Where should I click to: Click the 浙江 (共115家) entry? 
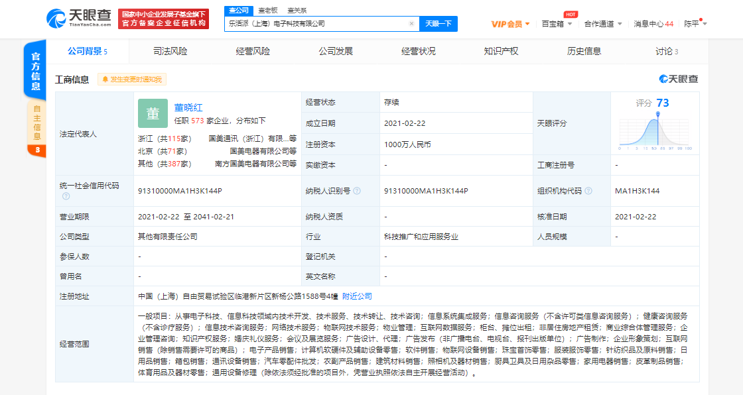coord(165,139)
